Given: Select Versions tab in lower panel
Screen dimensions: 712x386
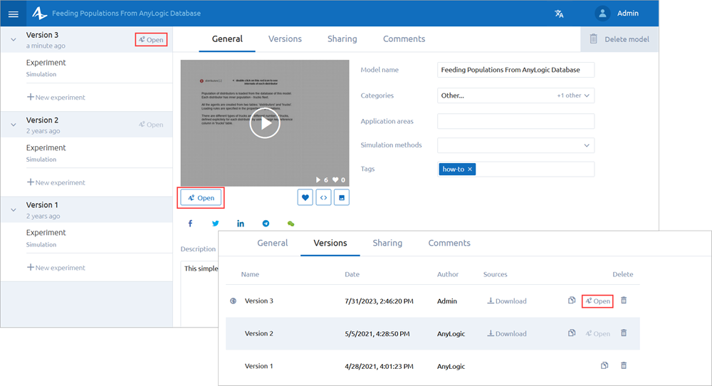Looking at the screenshot, I should point(330,243).
